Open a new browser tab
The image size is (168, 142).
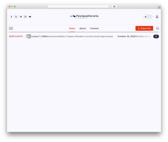[x=159, y=7]
